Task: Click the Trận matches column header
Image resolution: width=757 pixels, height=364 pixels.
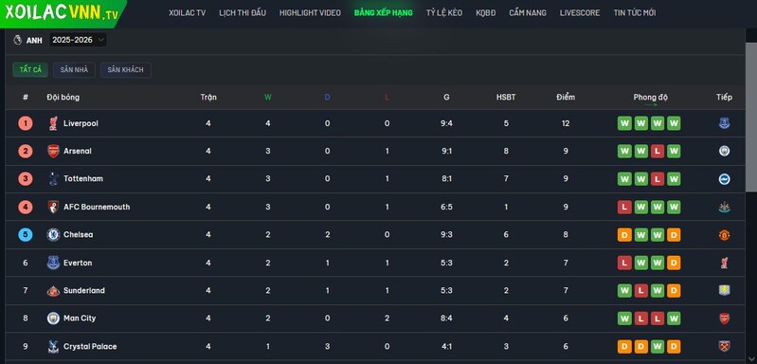Action: [208, 97]
